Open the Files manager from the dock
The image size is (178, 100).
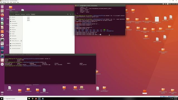pos(2,11)
